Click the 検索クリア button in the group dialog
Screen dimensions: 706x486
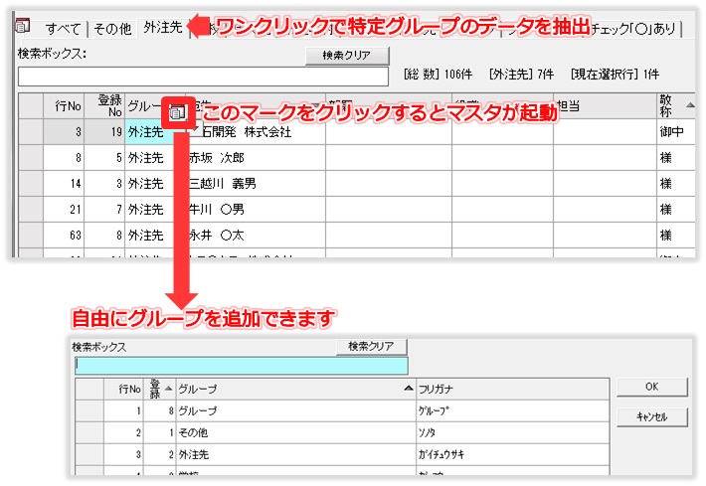tap(371, 347)
